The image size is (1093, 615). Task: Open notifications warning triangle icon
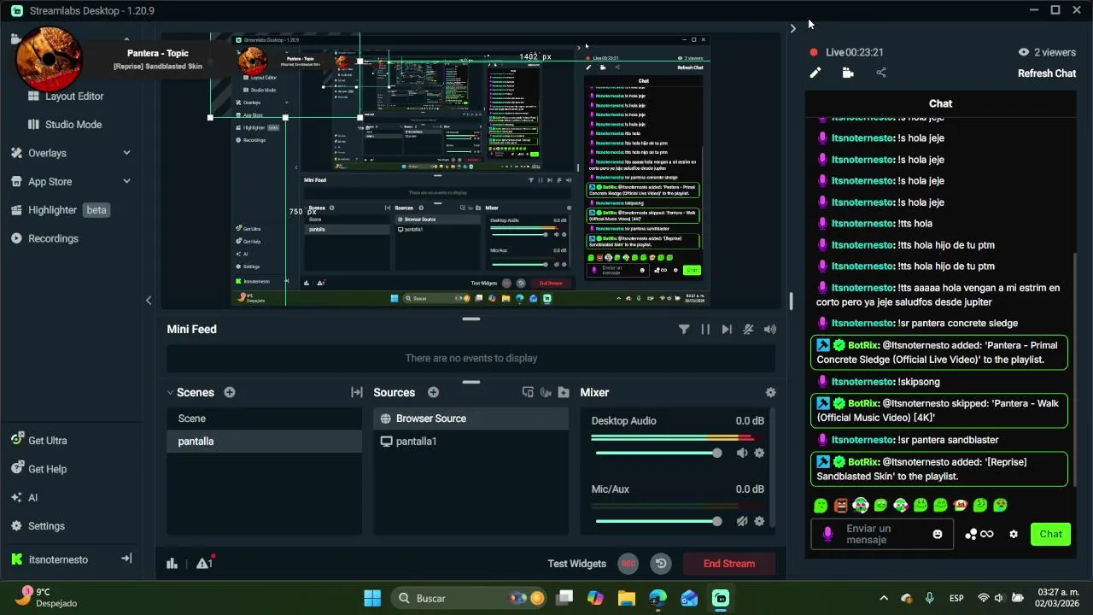click(x=204, y=563)
